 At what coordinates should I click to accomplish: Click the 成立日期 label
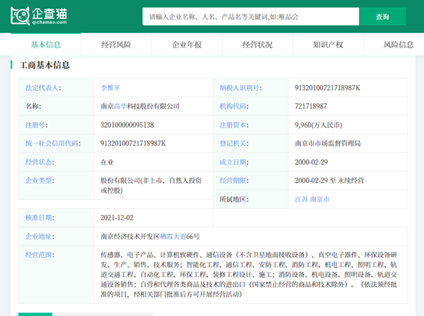(x=234, y=162)
